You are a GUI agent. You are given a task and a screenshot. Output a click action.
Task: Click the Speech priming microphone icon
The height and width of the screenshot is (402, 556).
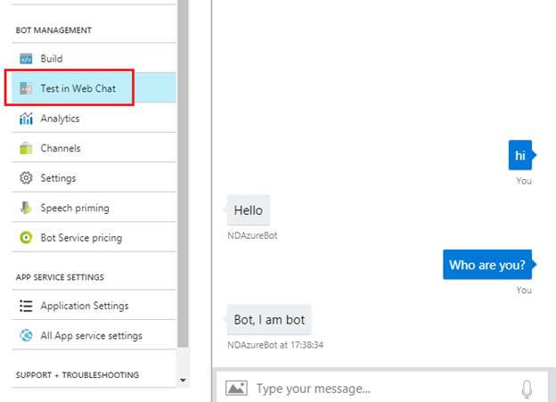pyautogui.click(x=26, y=208)
